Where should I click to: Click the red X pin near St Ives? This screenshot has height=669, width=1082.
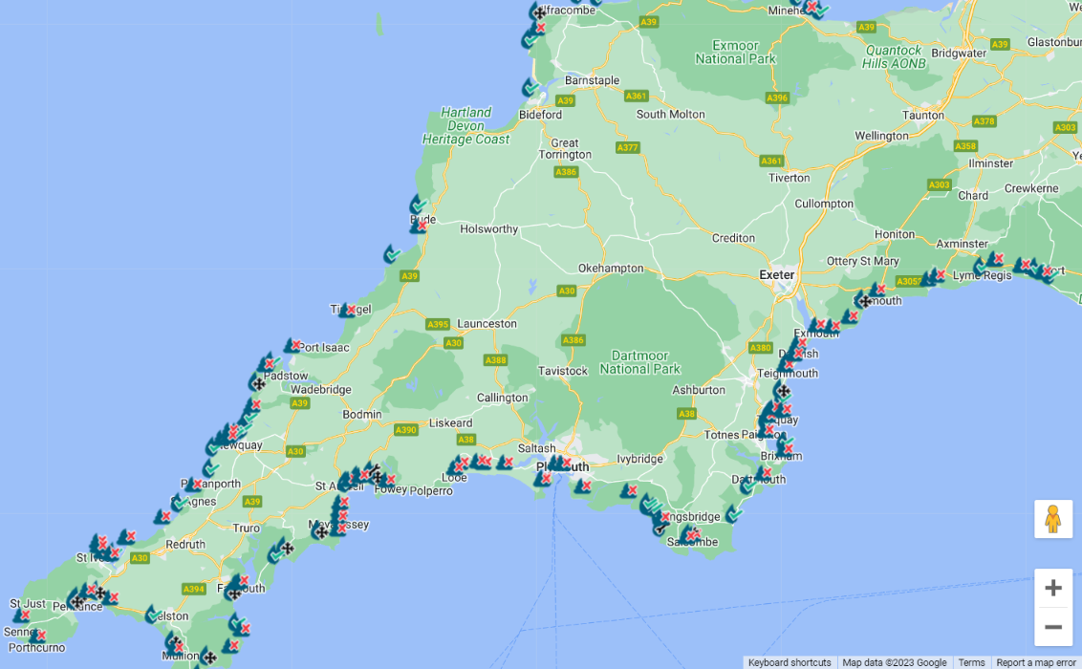(x=103, y=544)
